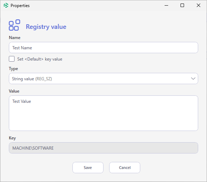Click the Key label
207x182 pixels.
coord(12,138)
